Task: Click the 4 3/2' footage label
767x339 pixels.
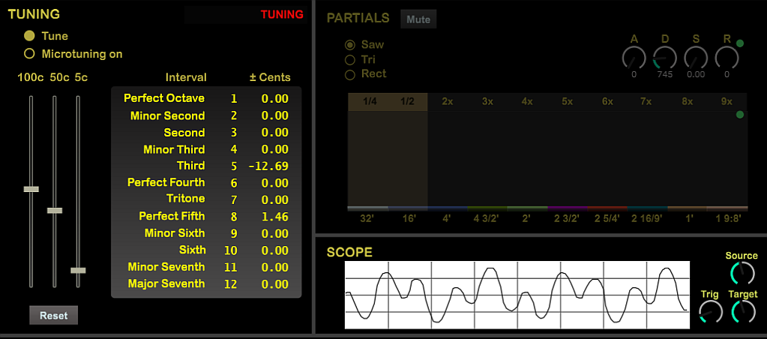Action: (x=487, y=219)
